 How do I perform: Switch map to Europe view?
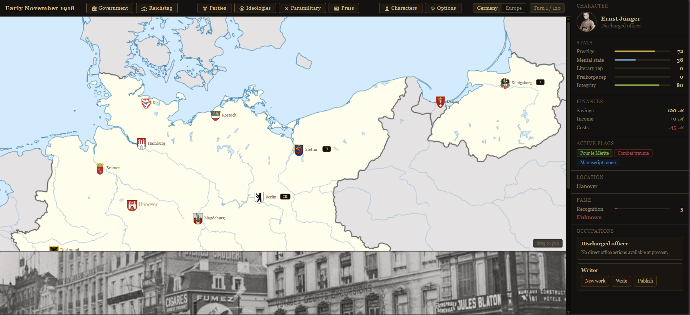[513, 8]
